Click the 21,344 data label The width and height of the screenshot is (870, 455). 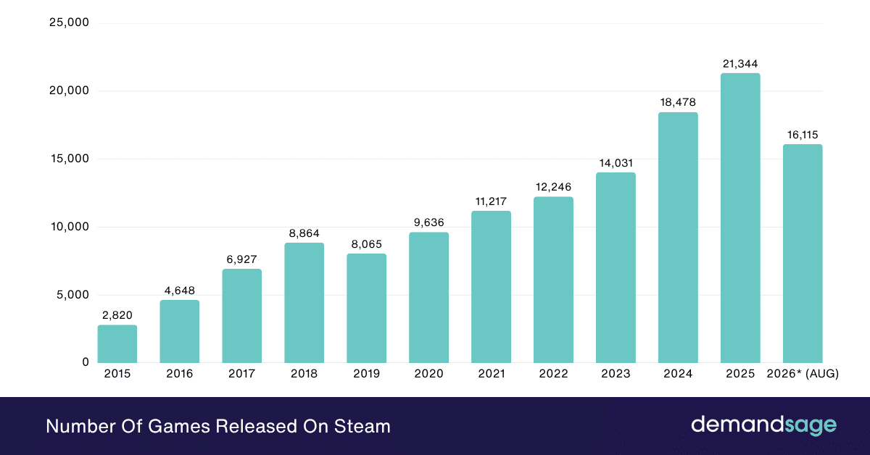point(740,64)
